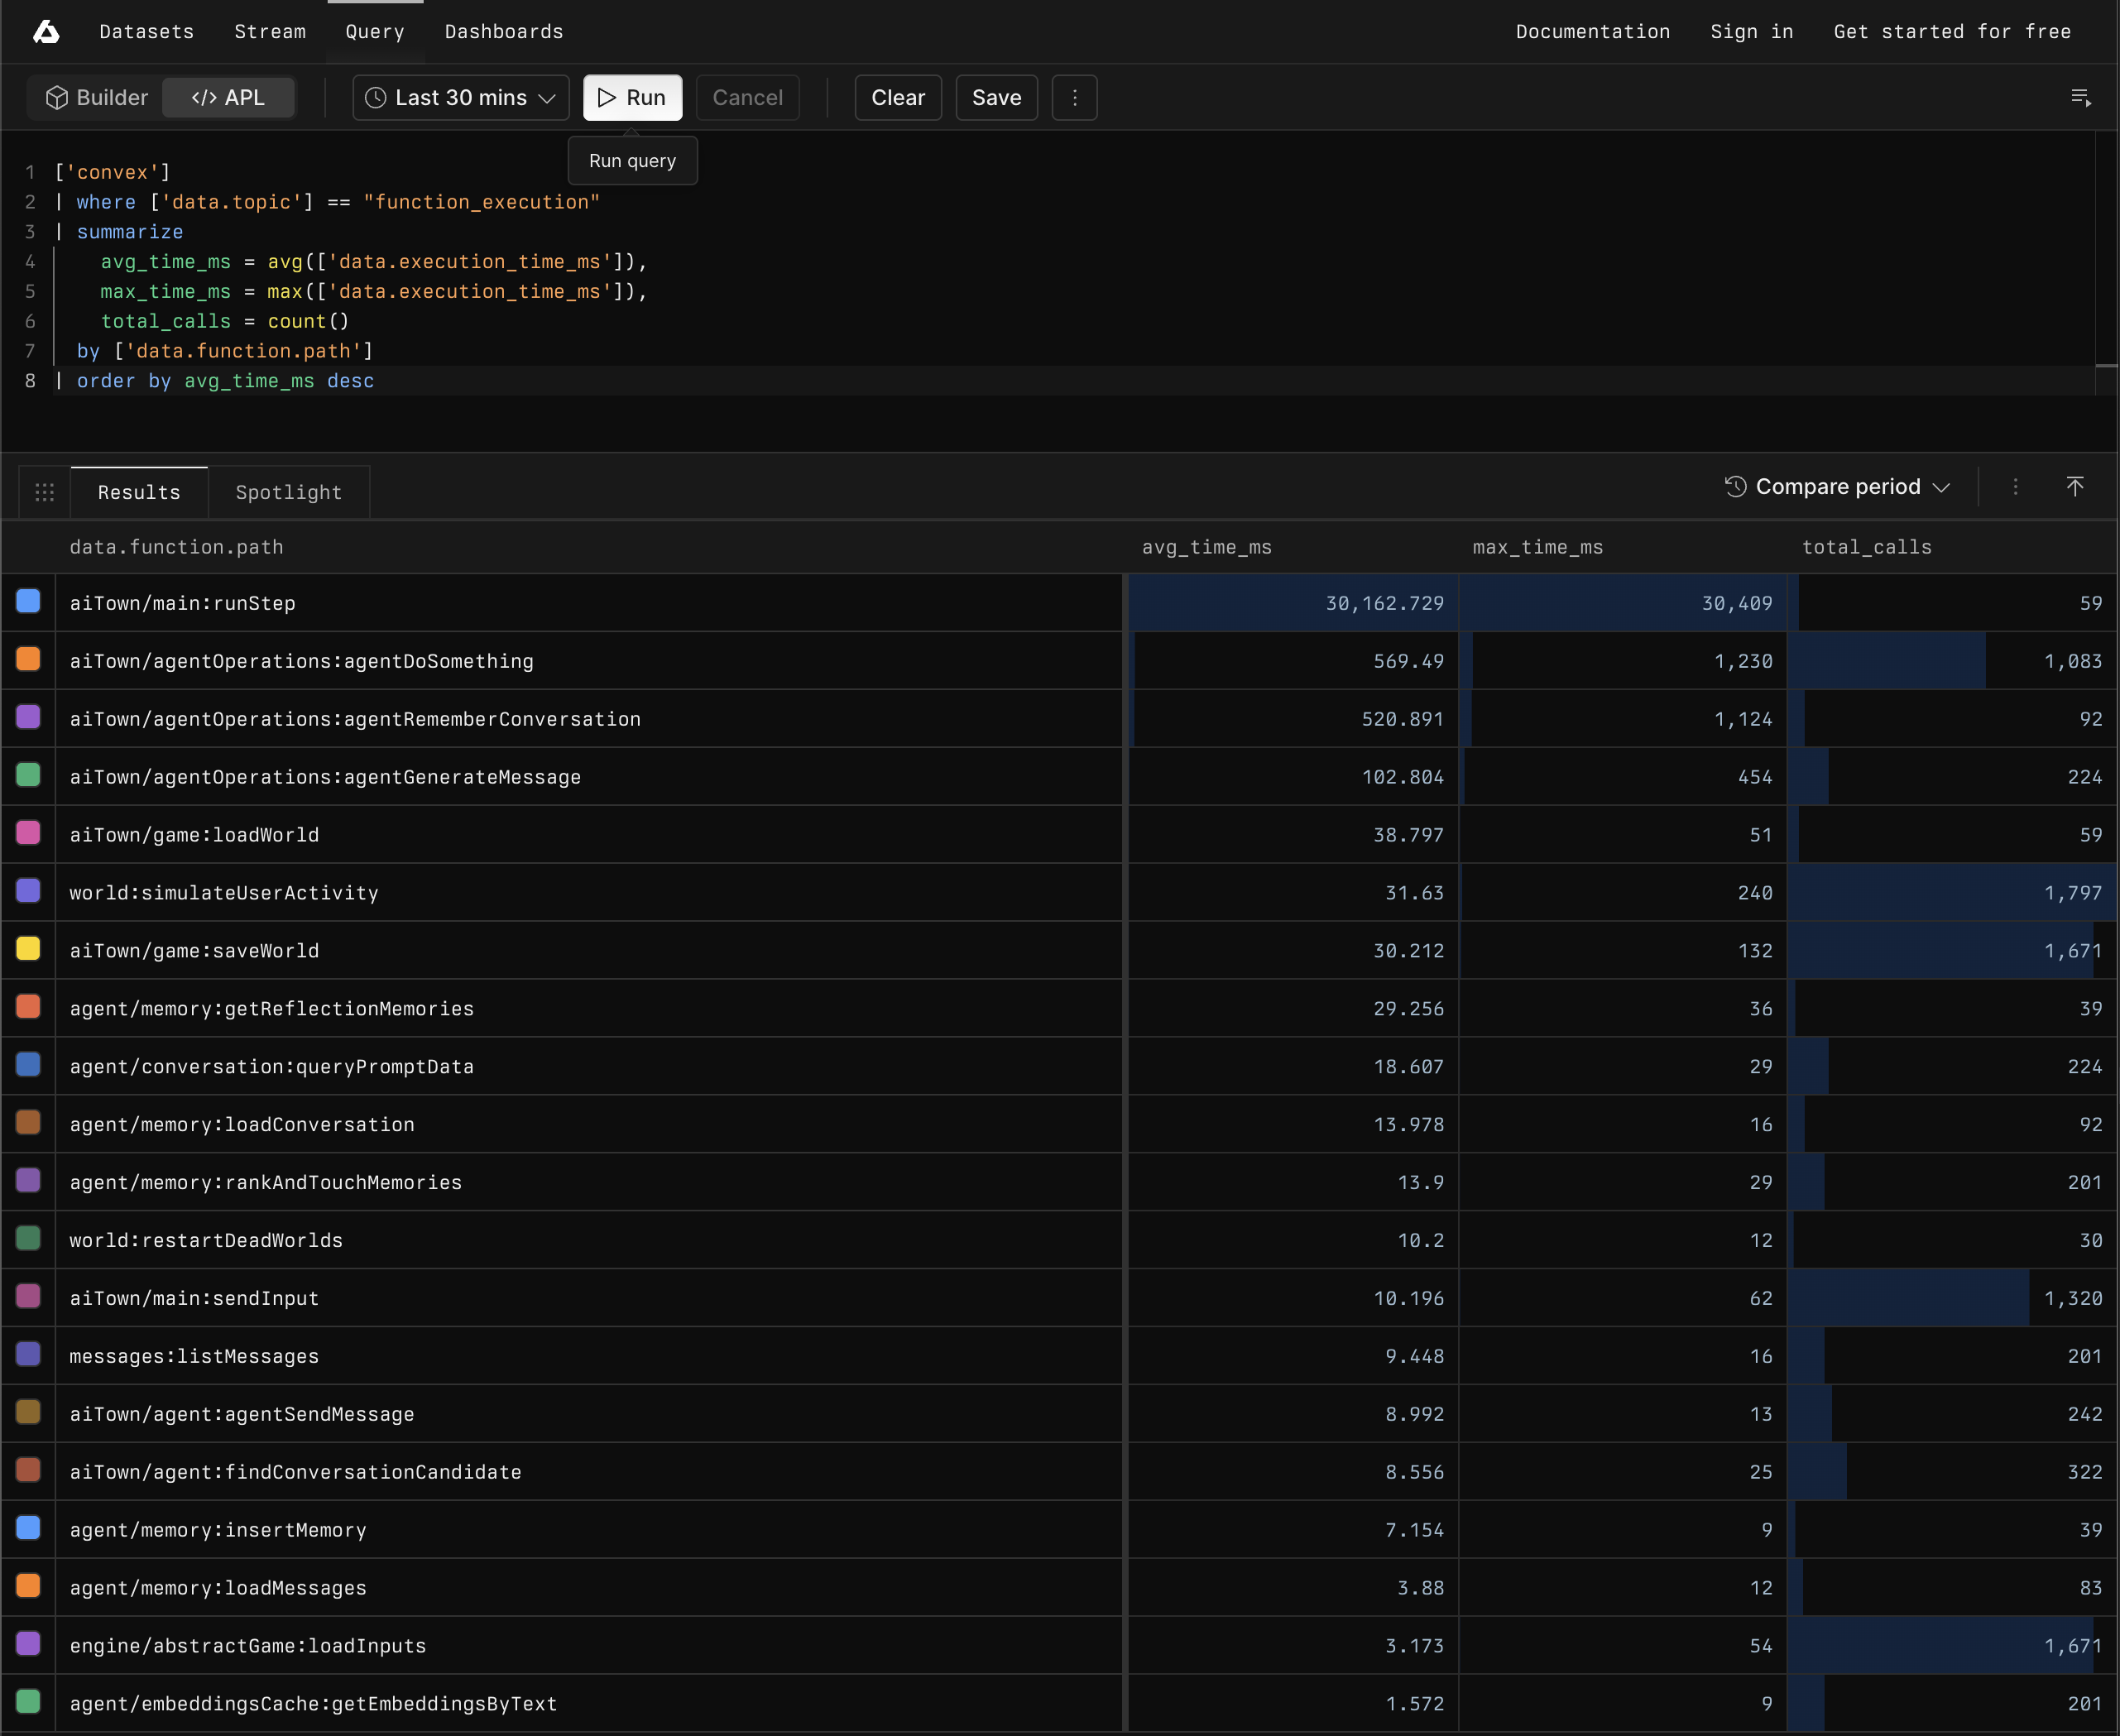The width and height of the screenshot is (2120, 1736).
Task: Click the color swatch beside aiTown/main:runStep
Action: point(27,601)
